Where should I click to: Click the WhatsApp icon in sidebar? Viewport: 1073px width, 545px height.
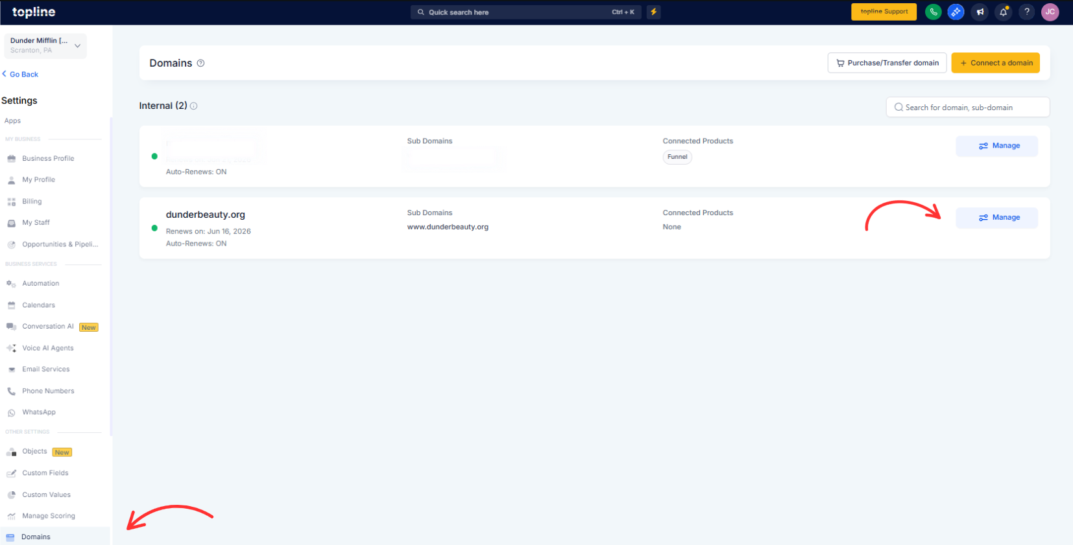tap(12, 413)
